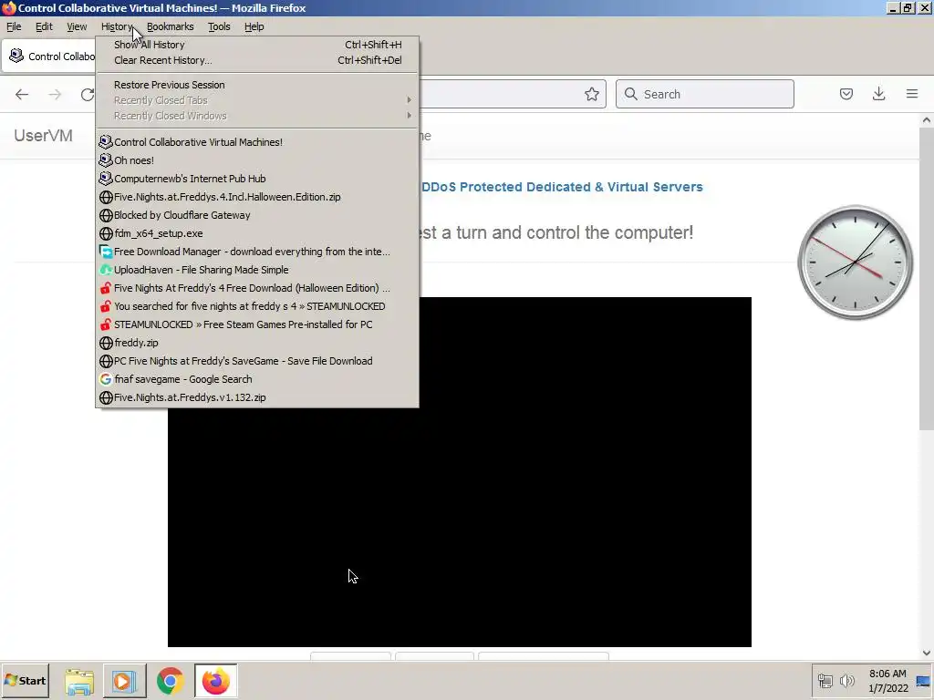The height and width of the screenshot is (700, 934).
Task: Click the browser forward arrow
Action: [55, 94]
